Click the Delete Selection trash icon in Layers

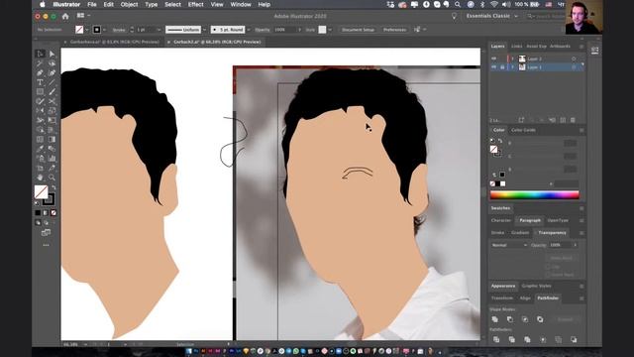573,120
